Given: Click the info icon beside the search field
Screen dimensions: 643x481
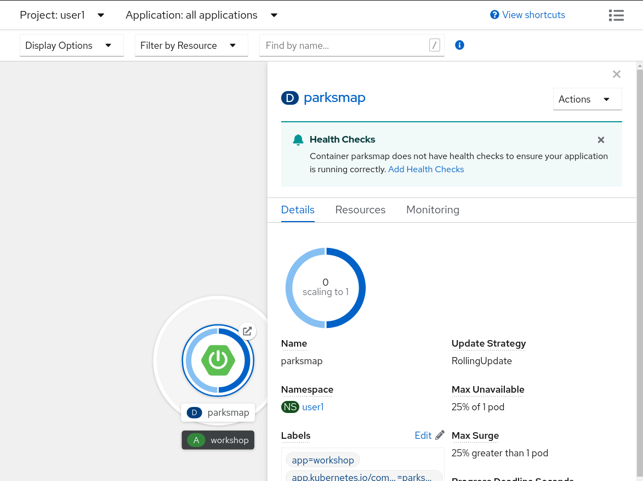Looking at the screenshot, I should 459,44.
